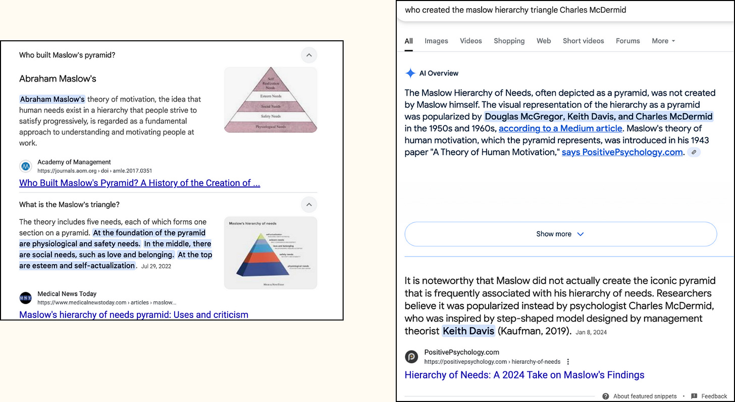
Task: Click the 'Academy of Management' source name
Action: pyautogui.click(x=74, y=162)
